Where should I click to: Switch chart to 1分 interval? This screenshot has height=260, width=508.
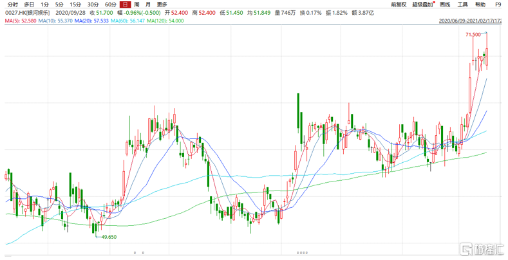(45, 5)
